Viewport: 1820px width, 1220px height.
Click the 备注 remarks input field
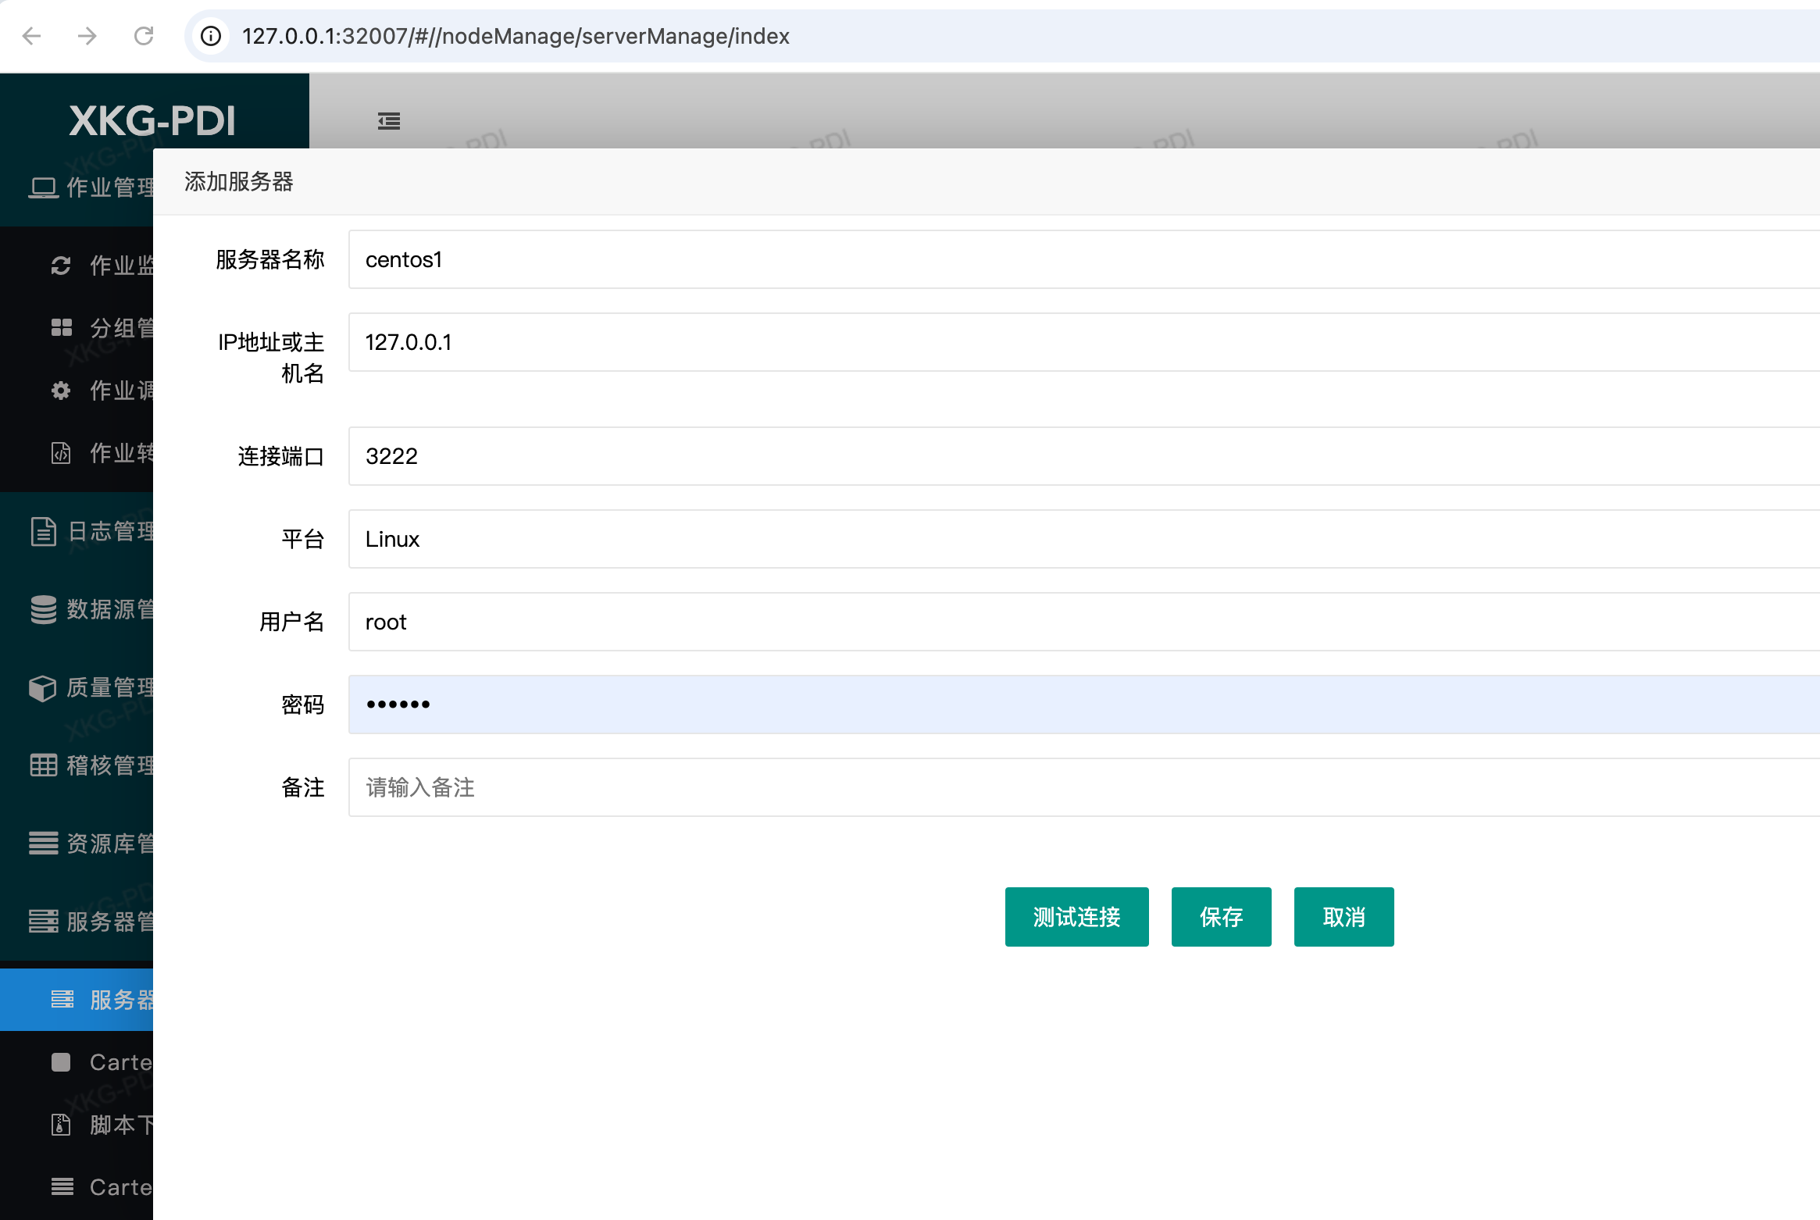click(x=1083, y=787)
